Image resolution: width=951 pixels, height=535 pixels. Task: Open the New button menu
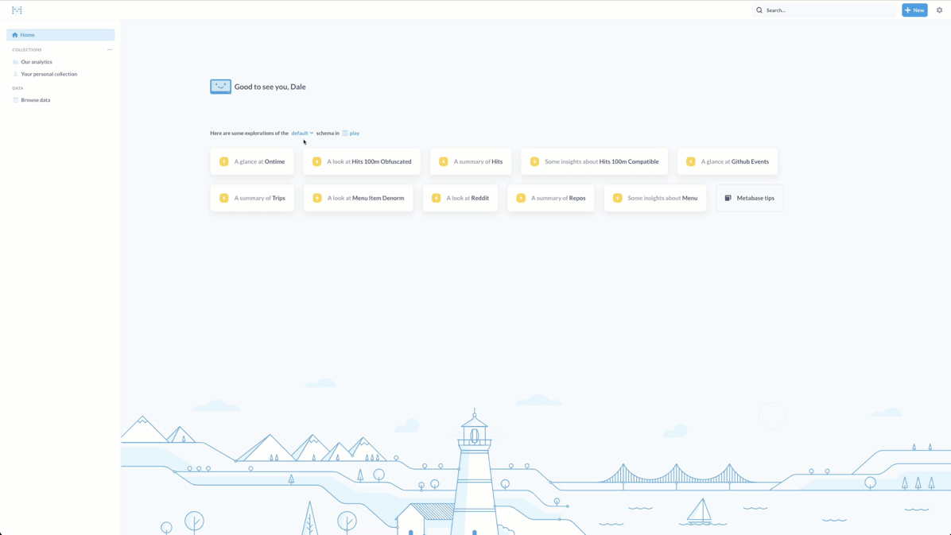(914, 10)
